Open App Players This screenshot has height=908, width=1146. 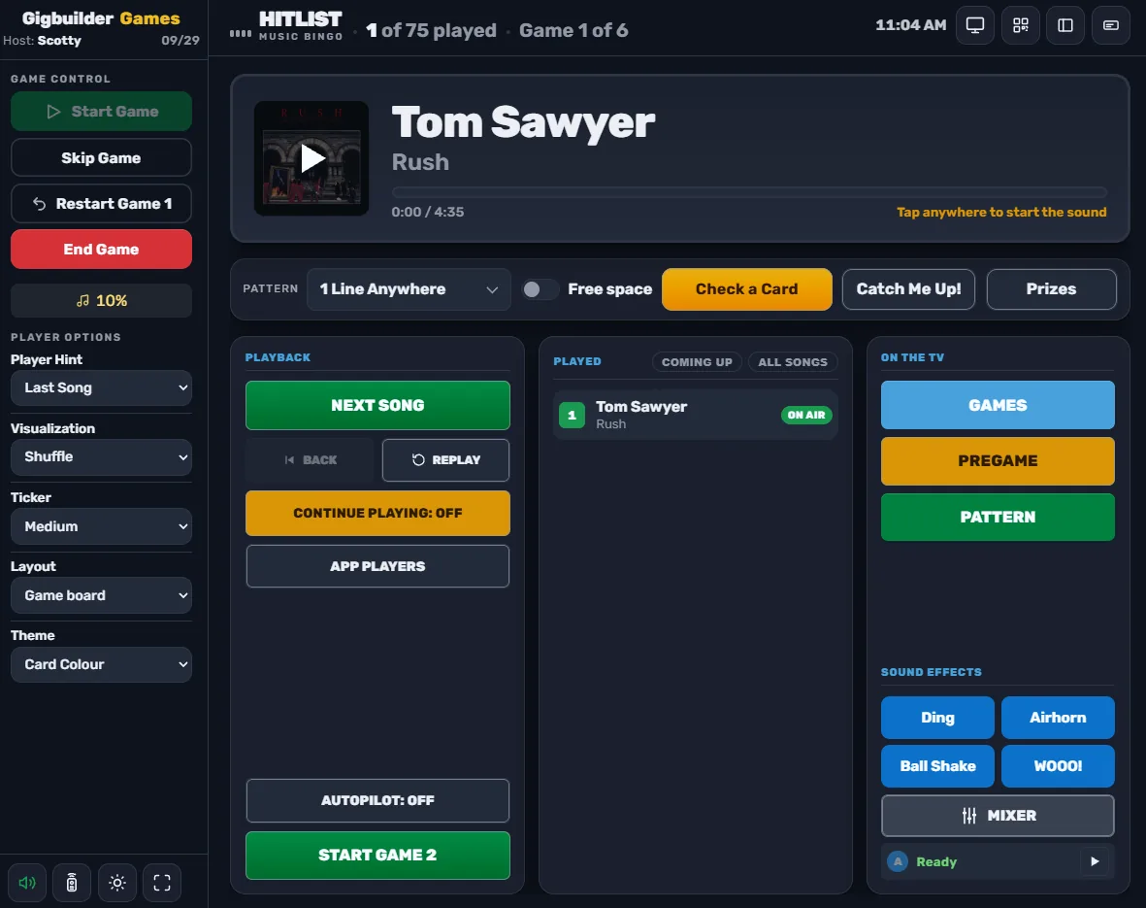[x=377, y=566]
